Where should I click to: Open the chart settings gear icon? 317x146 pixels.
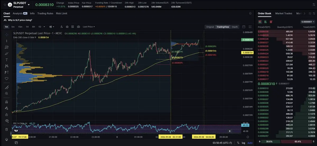click(x=248, y=136)
